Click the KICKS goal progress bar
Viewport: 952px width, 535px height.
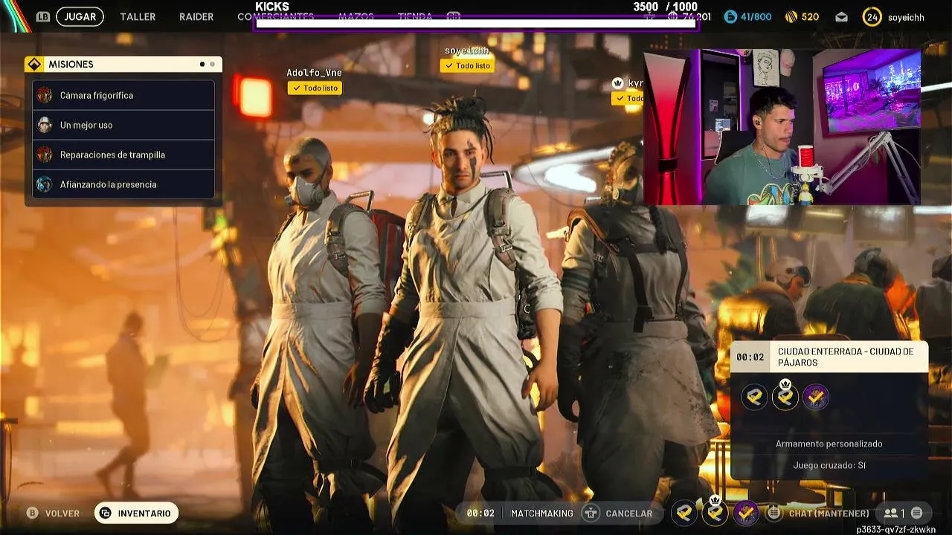[x=475, y=23]
